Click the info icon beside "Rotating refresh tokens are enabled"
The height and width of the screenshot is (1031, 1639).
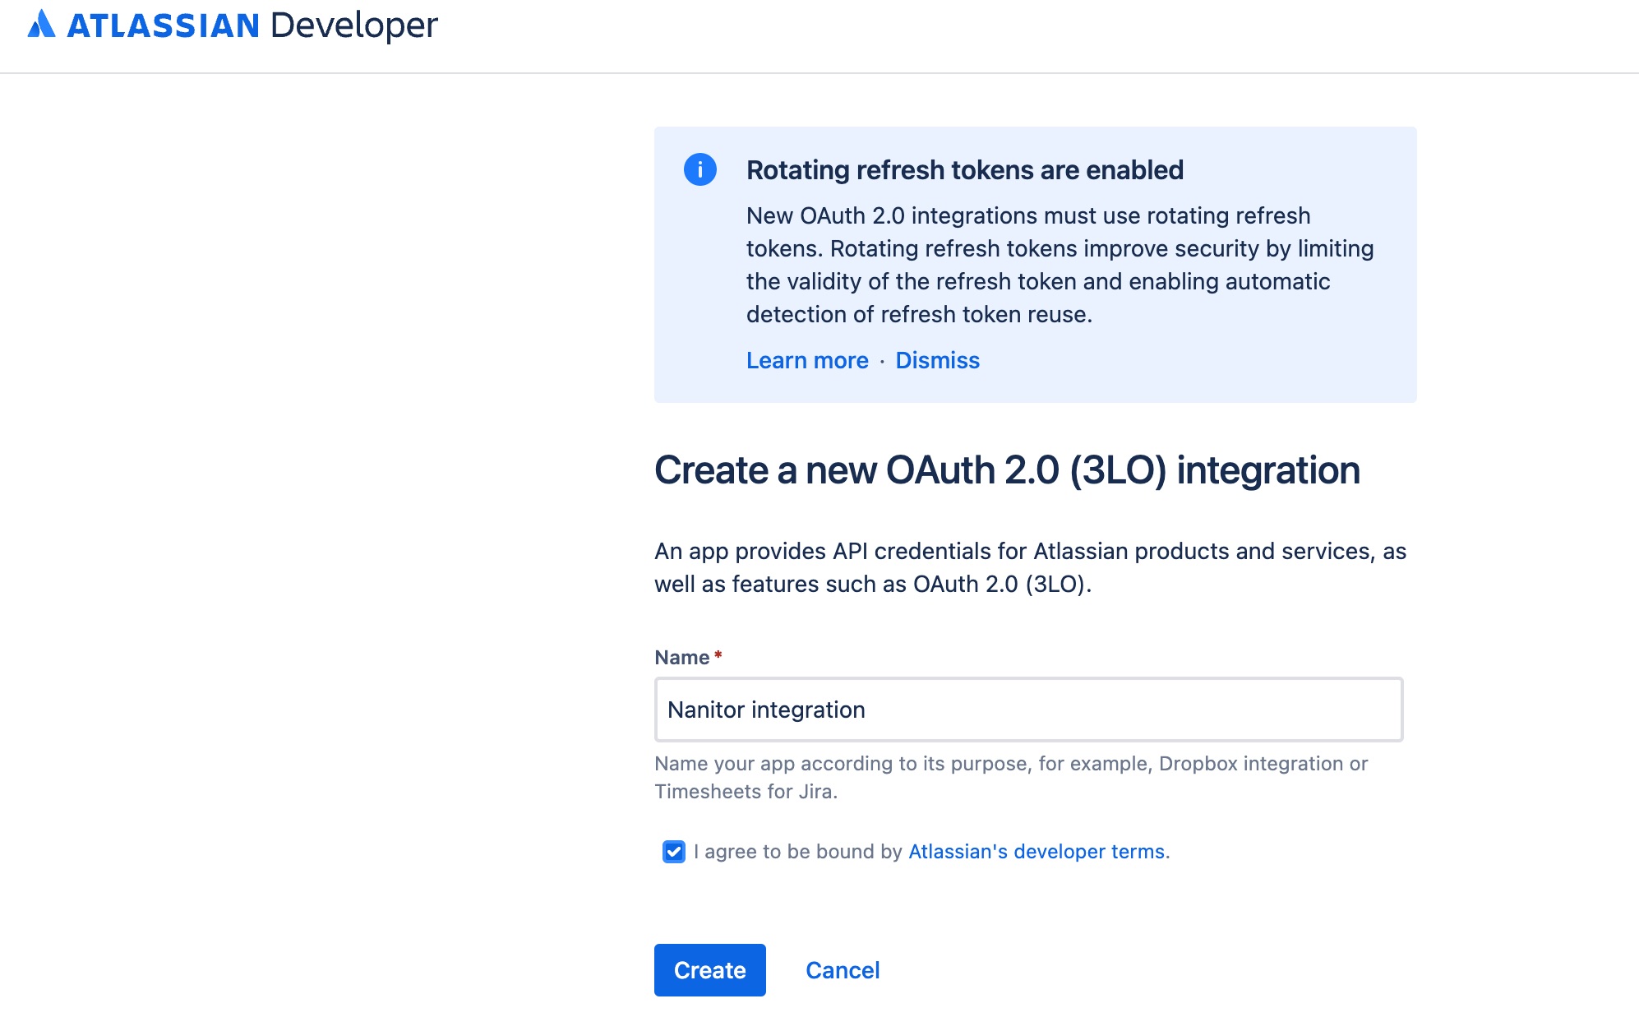click(x=699, y=170)
